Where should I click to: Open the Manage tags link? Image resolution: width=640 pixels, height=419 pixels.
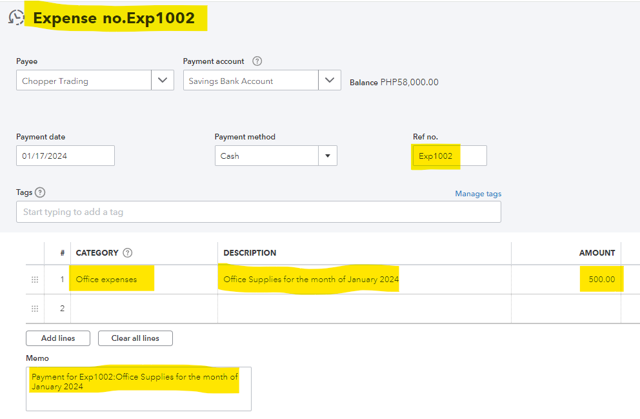pyautogui.click(x=477, y=194)
